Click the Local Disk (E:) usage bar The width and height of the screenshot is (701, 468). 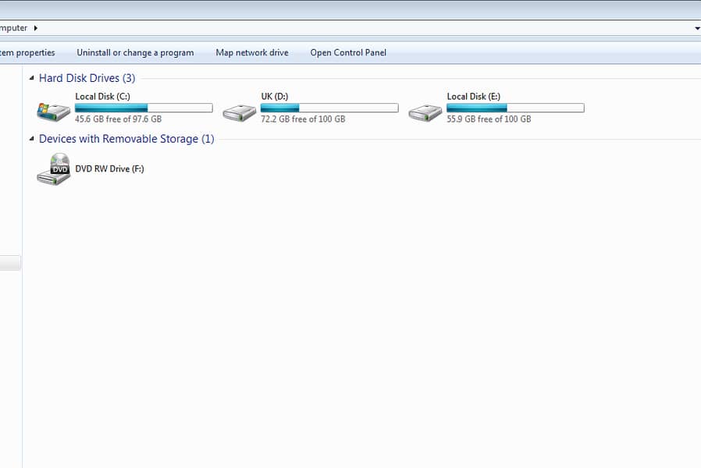click(515, 108)
